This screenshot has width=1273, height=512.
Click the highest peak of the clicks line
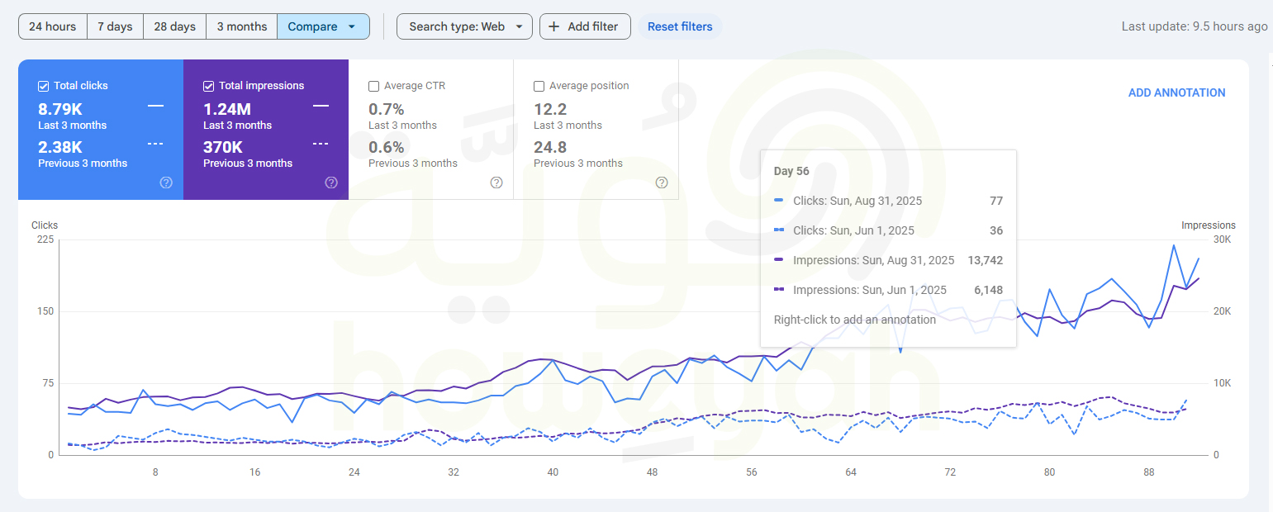[1173, 245]
